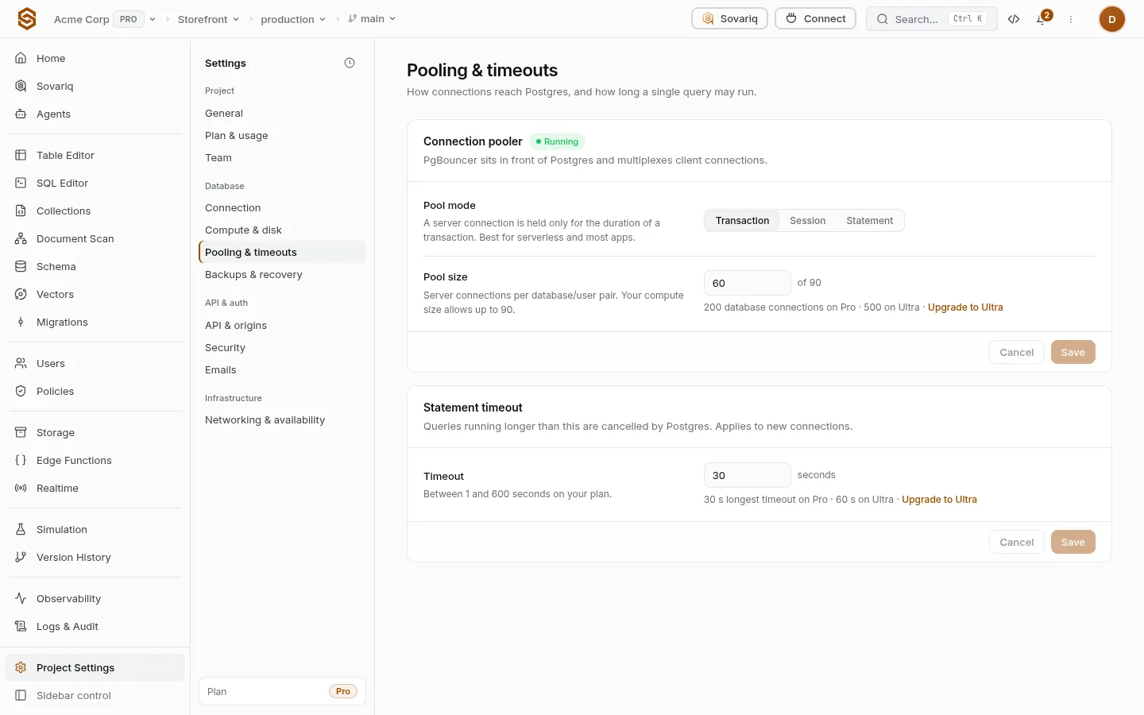Open Team settings
The image size is (1144, 715).
(282, 158)
